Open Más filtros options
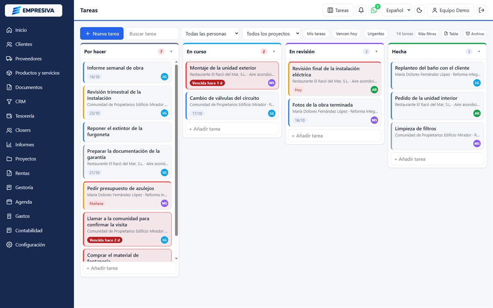493x308 pixels. tap(427, 34)
